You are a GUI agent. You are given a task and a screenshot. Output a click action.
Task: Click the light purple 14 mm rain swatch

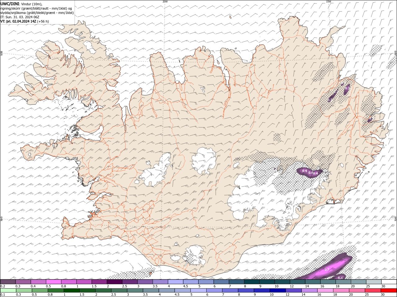(x=309, y=290)
